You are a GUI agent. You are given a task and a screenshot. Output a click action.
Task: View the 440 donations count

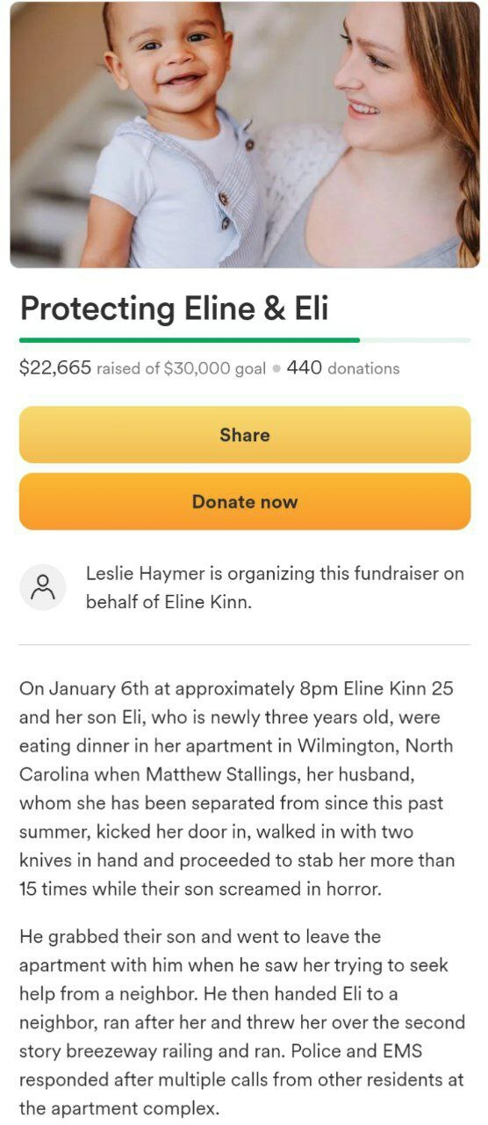[x=343, y=368]
